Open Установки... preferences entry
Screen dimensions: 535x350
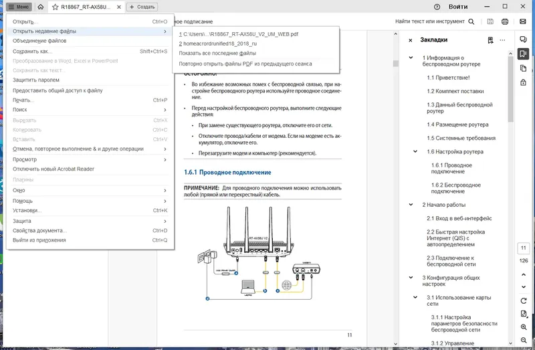tap(90, 210)
